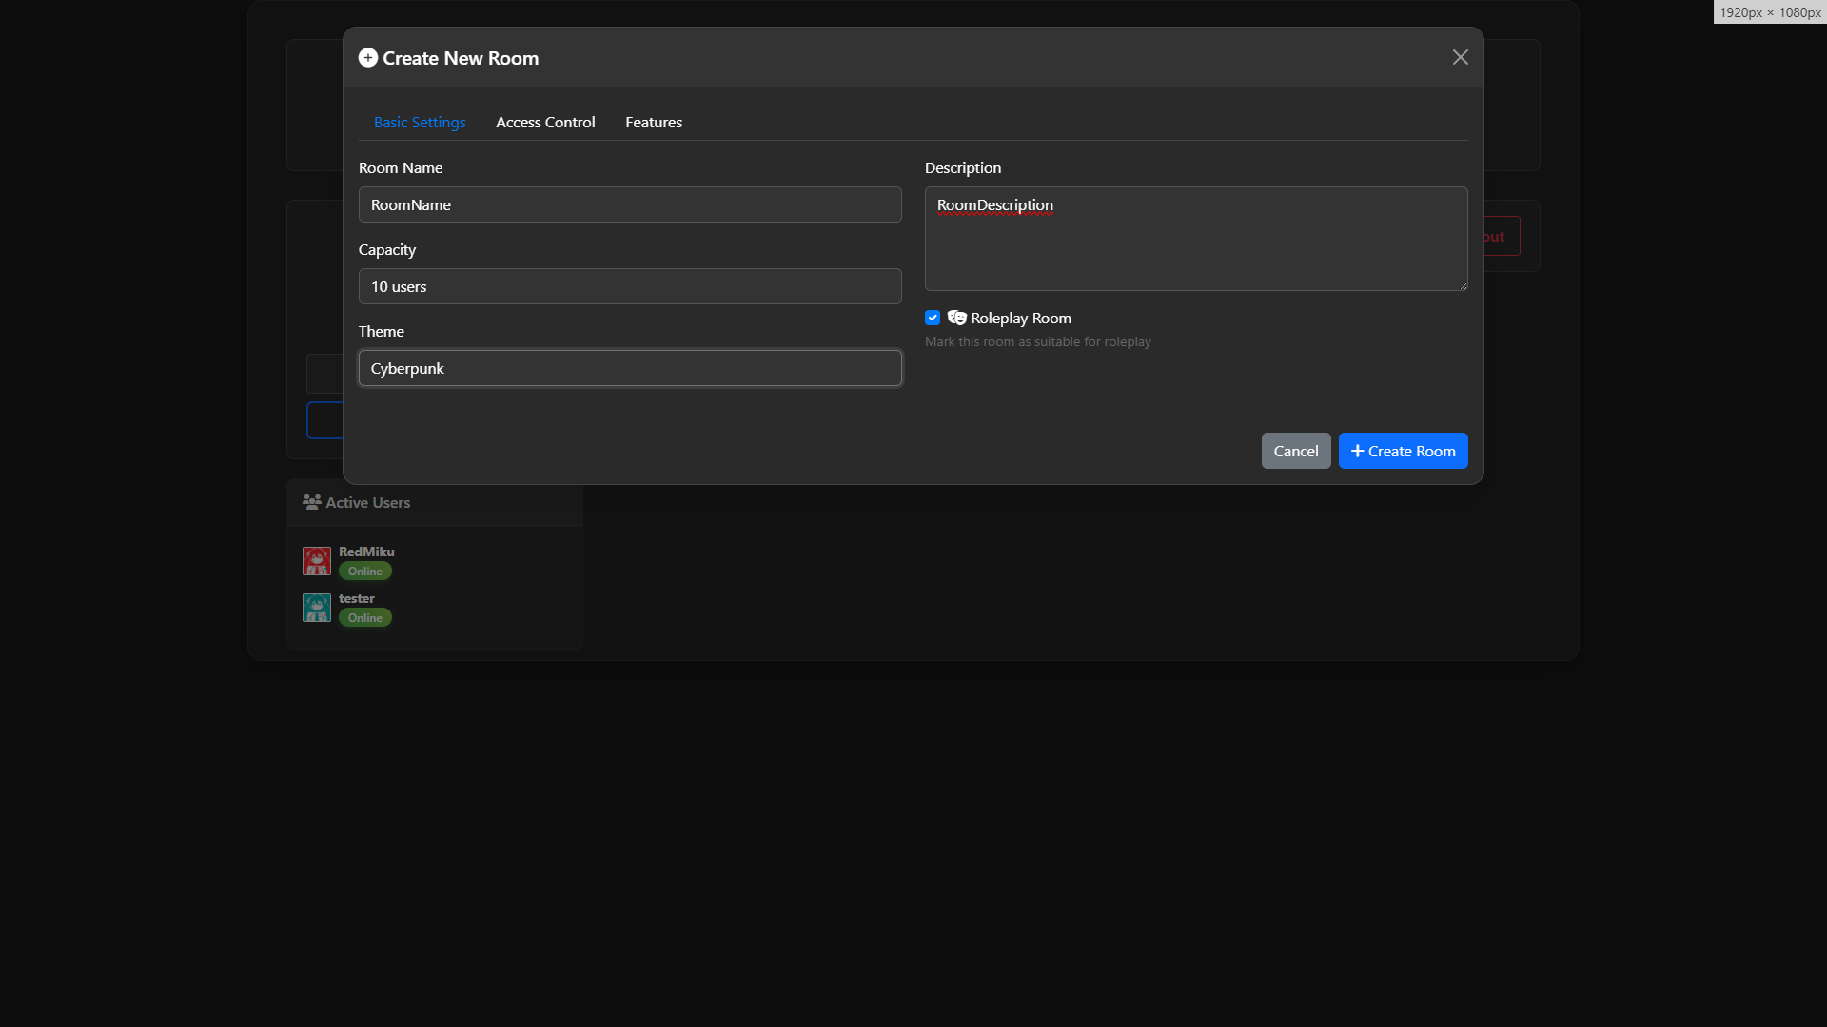This screenshot has width=1827, height=1027.
Task: Click the Active Users group icon
Action: click(311, 502)
